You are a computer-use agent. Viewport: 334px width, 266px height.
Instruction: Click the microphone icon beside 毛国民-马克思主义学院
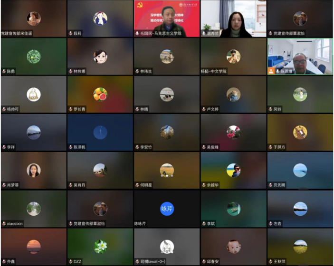click(137, 34)
